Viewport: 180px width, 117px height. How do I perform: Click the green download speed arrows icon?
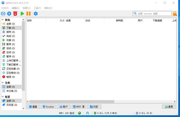coord(95,113)
